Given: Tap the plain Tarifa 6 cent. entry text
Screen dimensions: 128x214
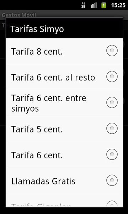Looking at the screenshot, I should [x=37, y=155].
